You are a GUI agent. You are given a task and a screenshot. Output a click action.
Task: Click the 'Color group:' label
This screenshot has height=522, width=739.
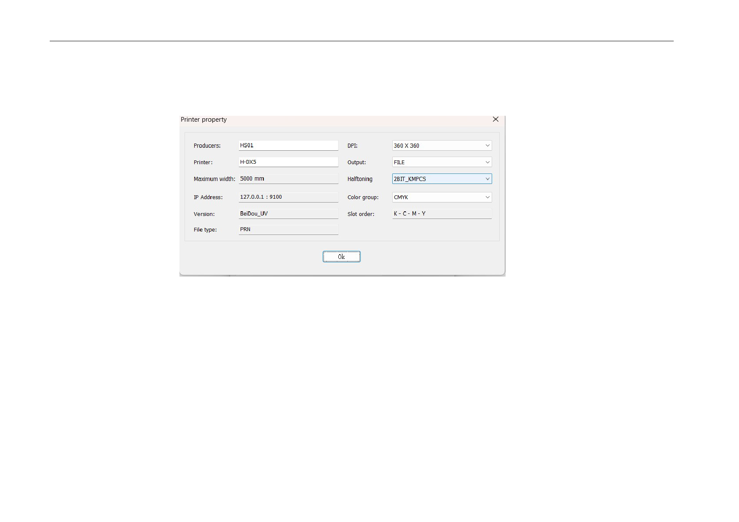[363, 197]
